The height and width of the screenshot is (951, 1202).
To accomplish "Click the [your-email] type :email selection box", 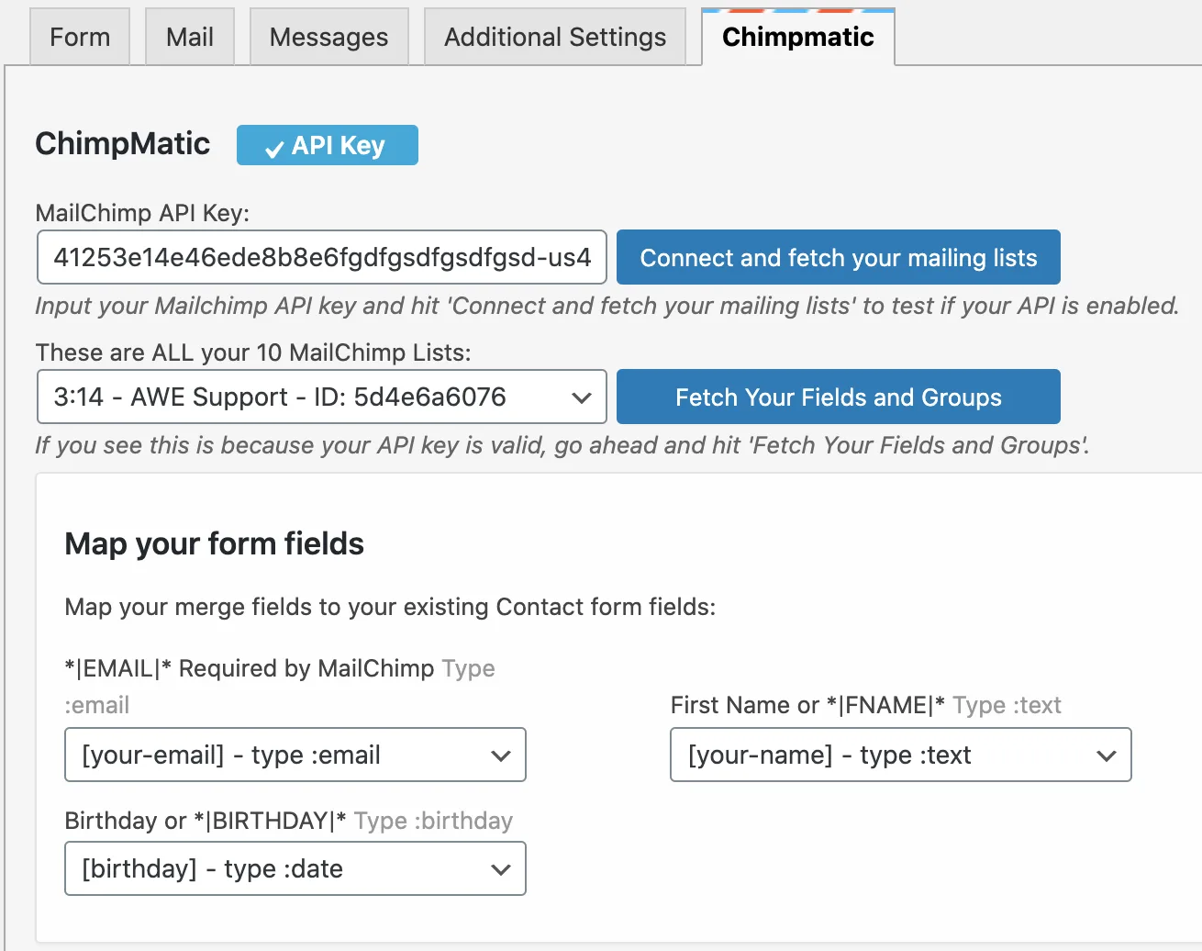I will point(295,755).
